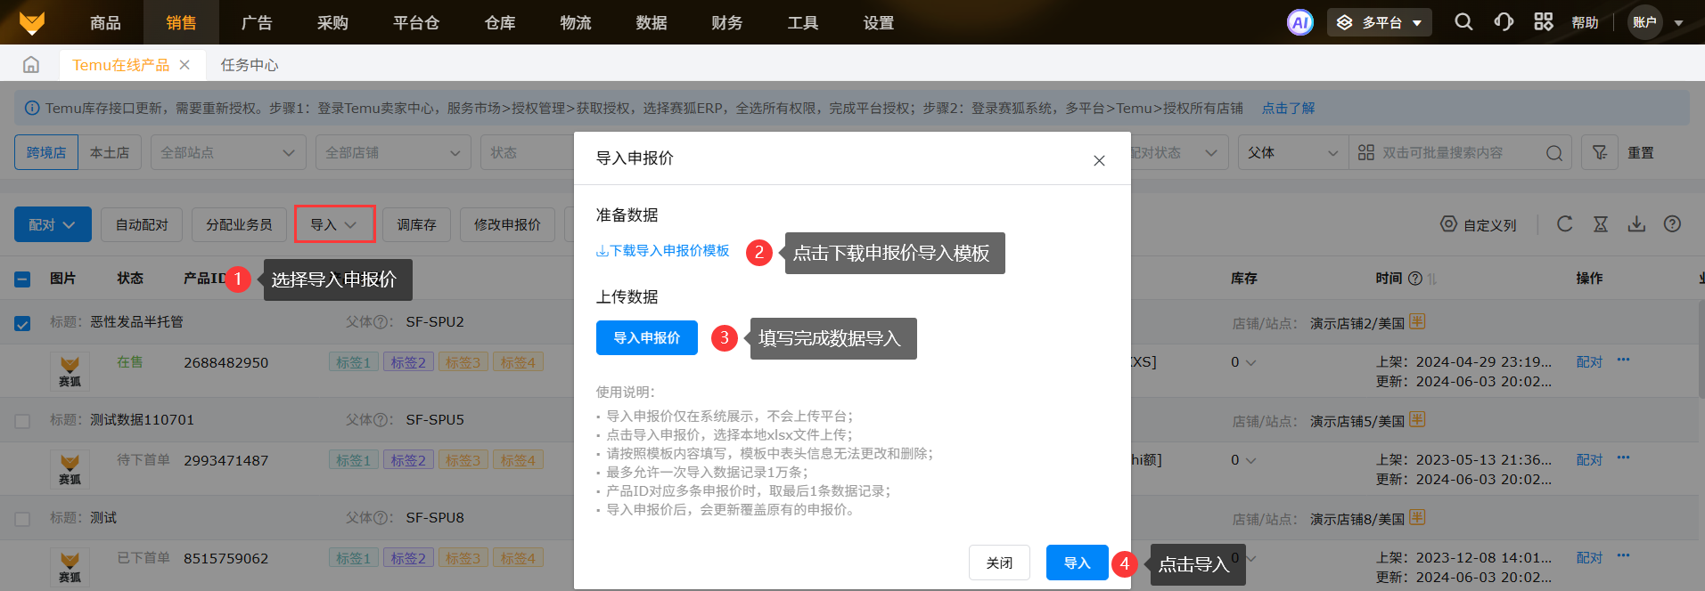Open the 财务 menu
The width and height of the screenshot is (1705, 591).
727,22
